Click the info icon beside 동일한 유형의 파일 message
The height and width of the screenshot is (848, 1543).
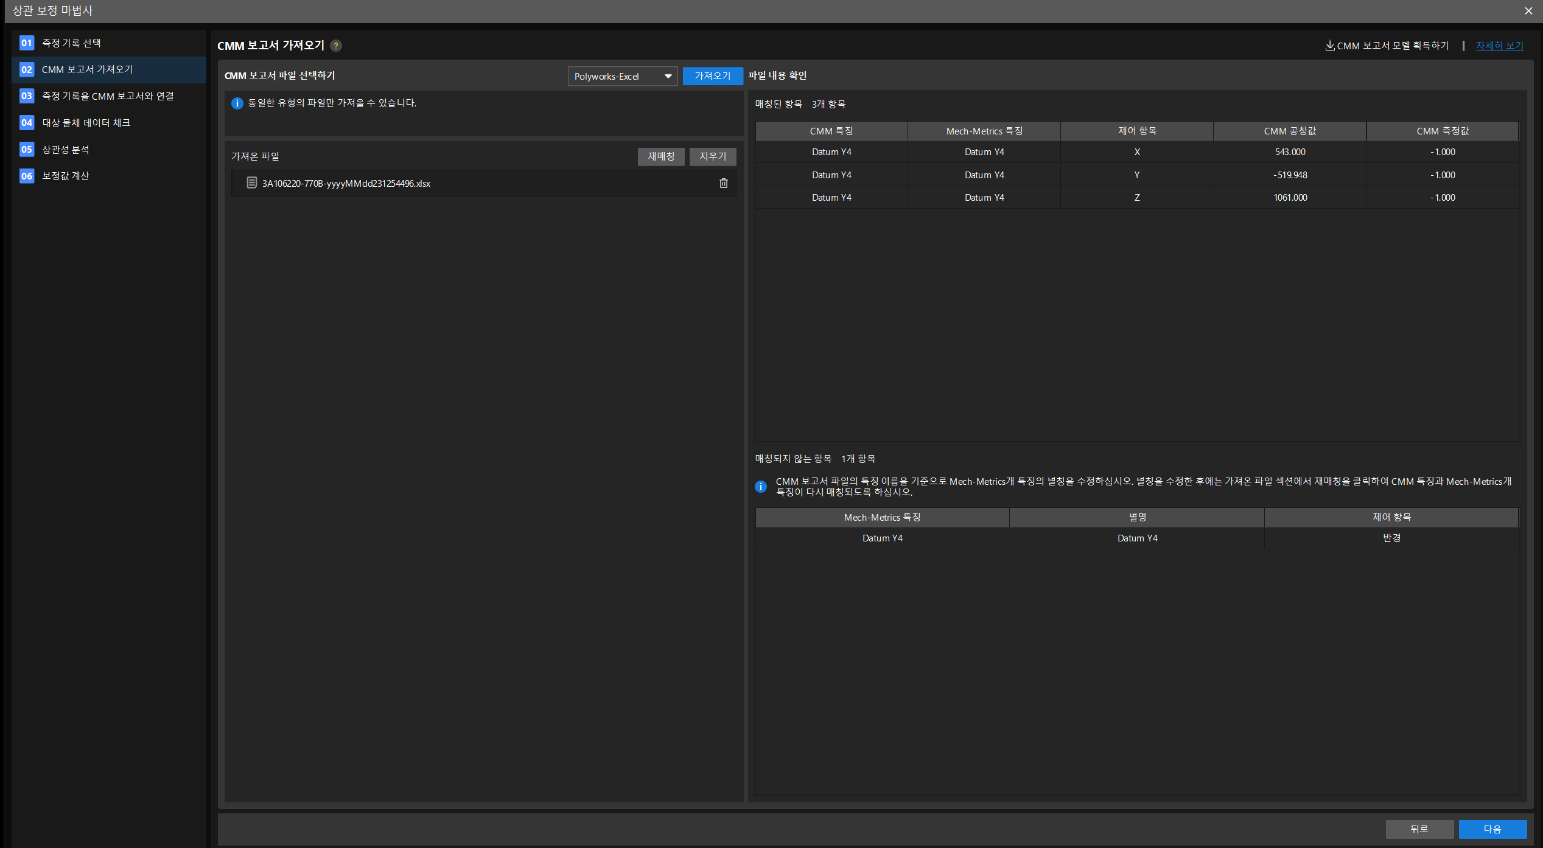(237, 103)
